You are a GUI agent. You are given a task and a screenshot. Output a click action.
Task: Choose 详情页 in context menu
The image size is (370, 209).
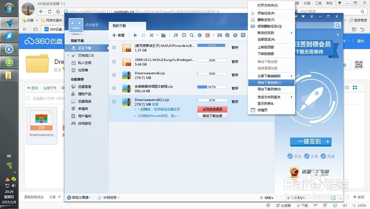(271, 110)
